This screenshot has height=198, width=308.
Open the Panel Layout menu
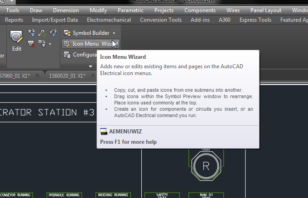266,10
